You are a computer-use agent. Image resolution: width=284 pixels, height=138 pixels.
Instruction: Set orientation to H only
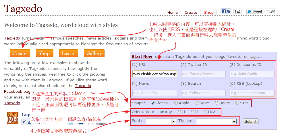pos(179,112)
